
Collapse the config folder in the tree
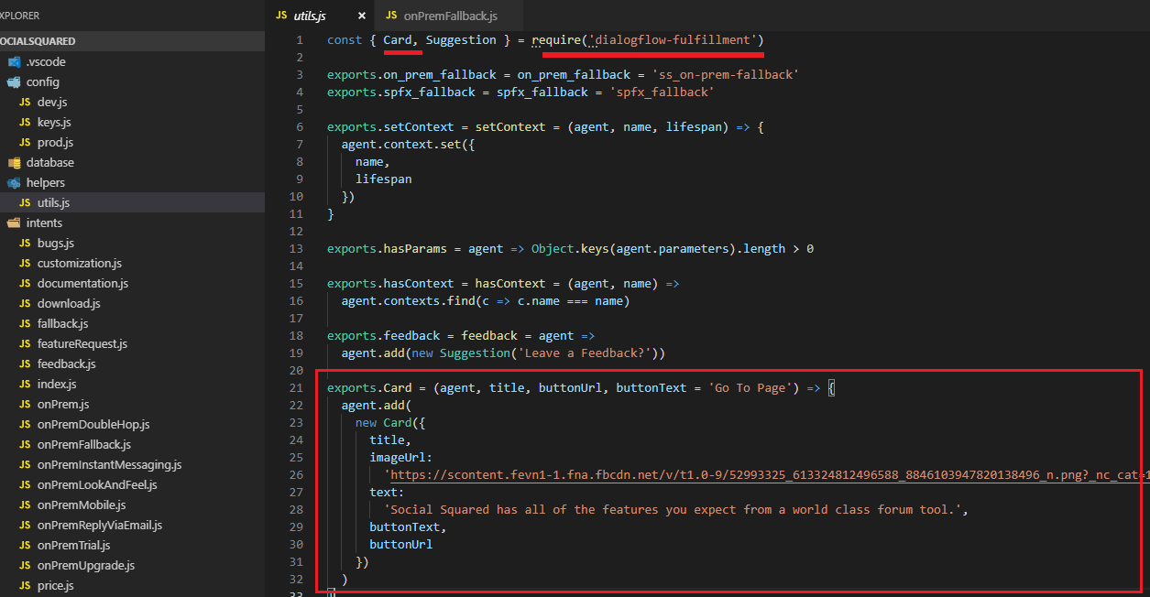coord(42,81)
